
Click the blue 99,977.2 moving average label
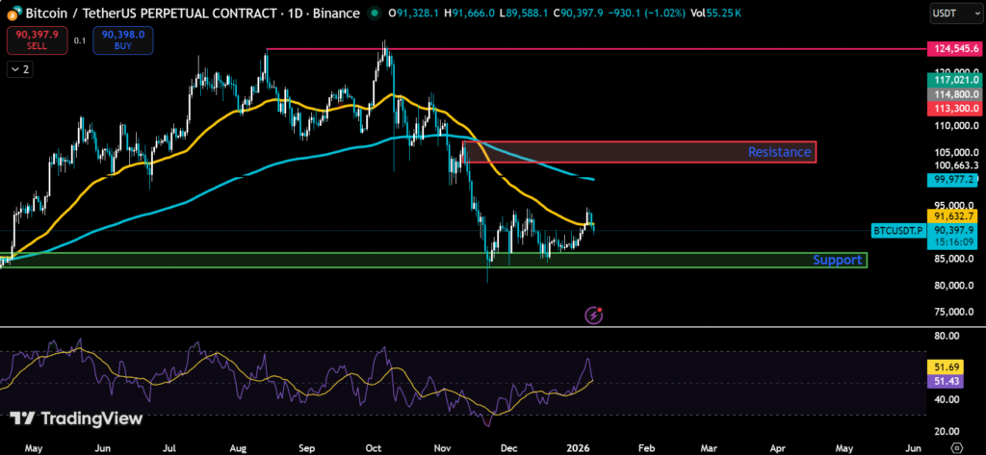(954, 179)
